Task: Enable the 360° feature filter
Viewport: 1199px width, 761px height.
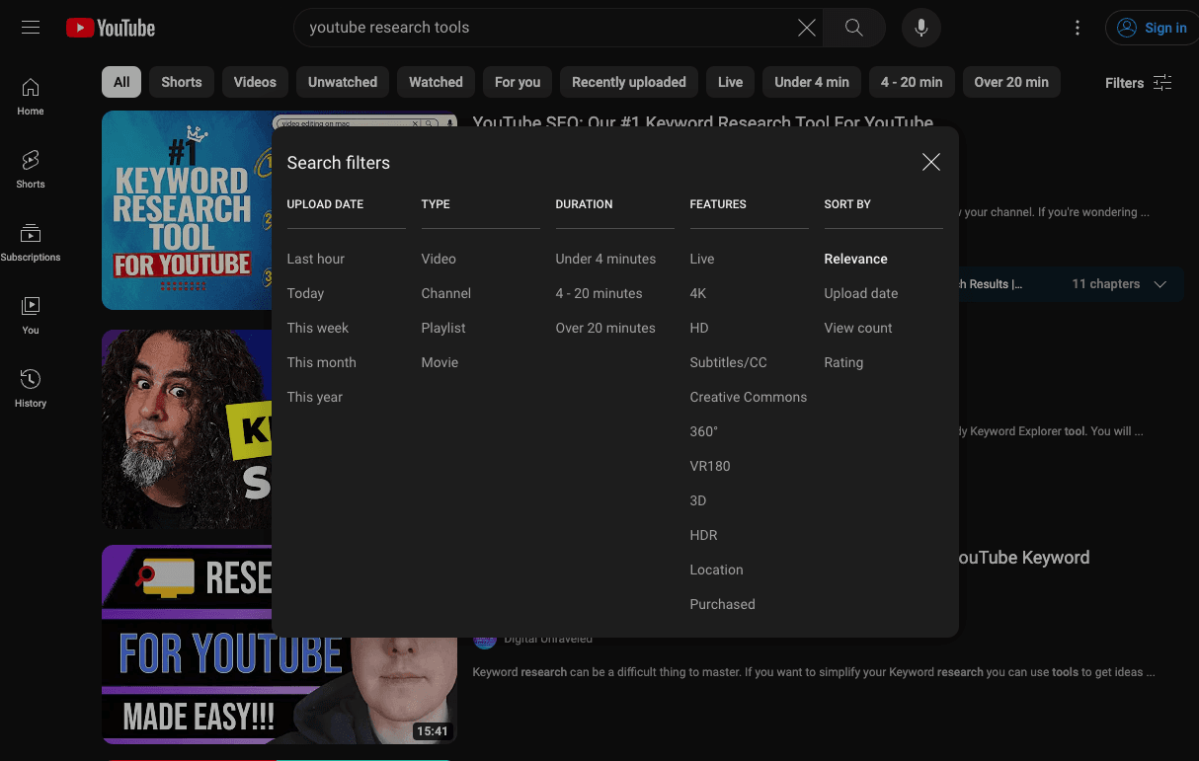Action: coord(704,431)
